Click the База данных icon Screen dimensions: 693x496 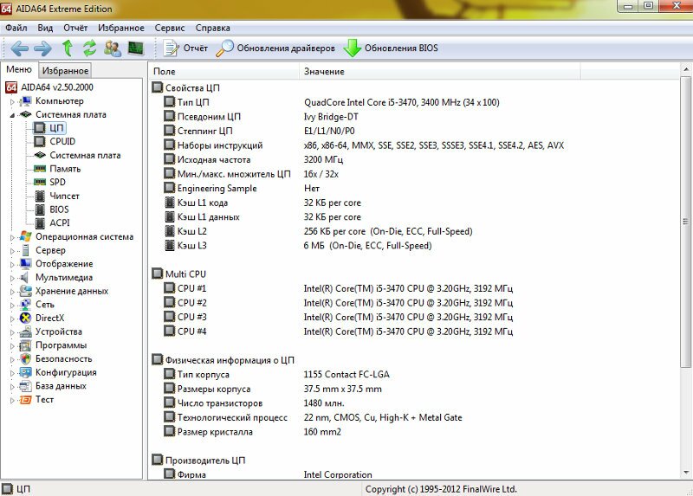[x=26, y=386]
